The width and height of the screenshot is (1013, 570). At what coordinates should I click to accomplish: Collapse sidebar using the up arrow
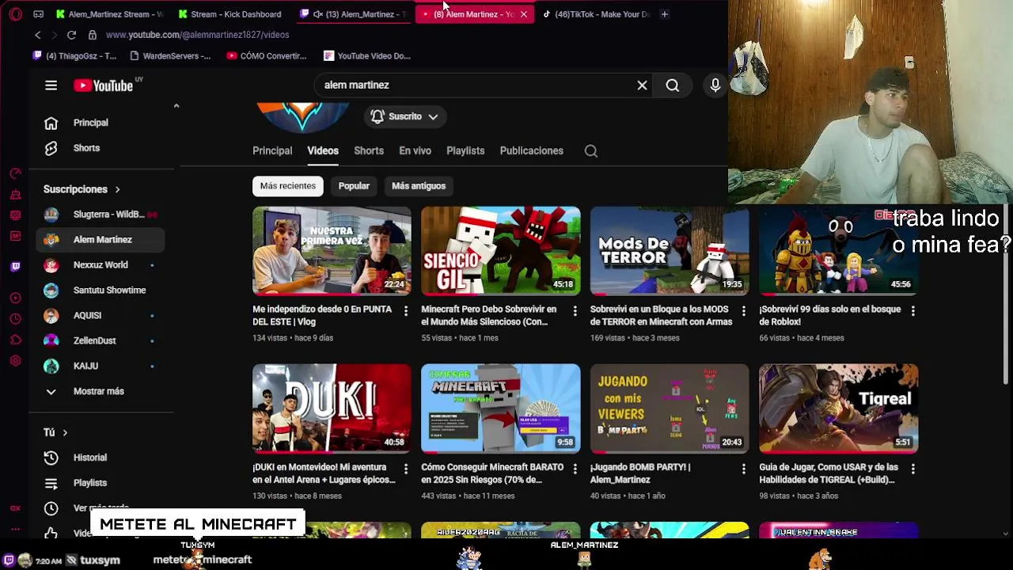tap(176, 105)
